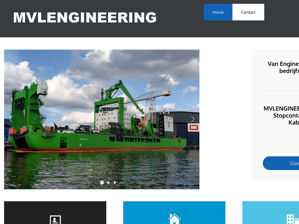
Task: Advance the slideshow with right chevron
Action: click(x=193, y=119)
